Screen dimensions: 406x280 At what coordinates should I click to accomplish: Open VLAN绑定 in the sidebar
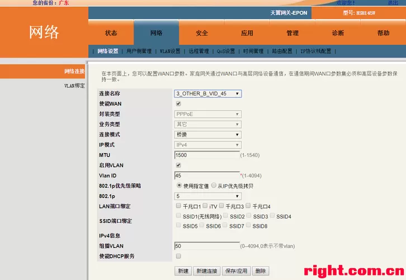pyautogui.click(x=74, y=86)
